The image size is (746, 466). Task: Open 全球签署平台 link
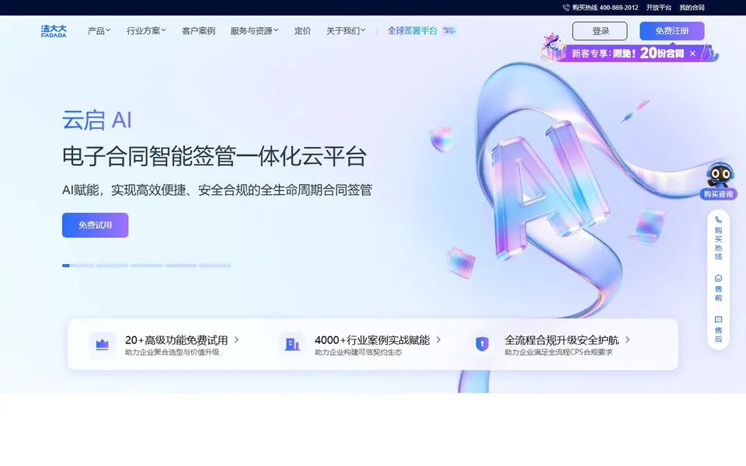tap(412, 31)
